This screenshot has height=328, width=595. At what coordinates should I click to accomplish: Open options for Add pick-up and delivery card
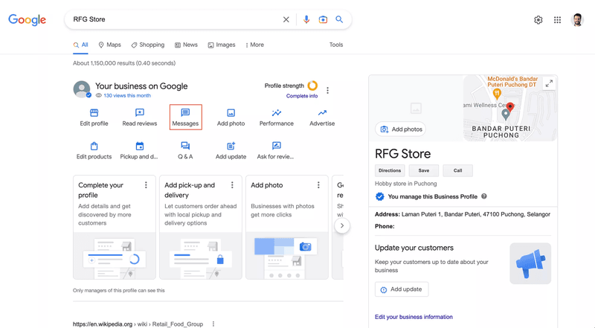point(232,185)
